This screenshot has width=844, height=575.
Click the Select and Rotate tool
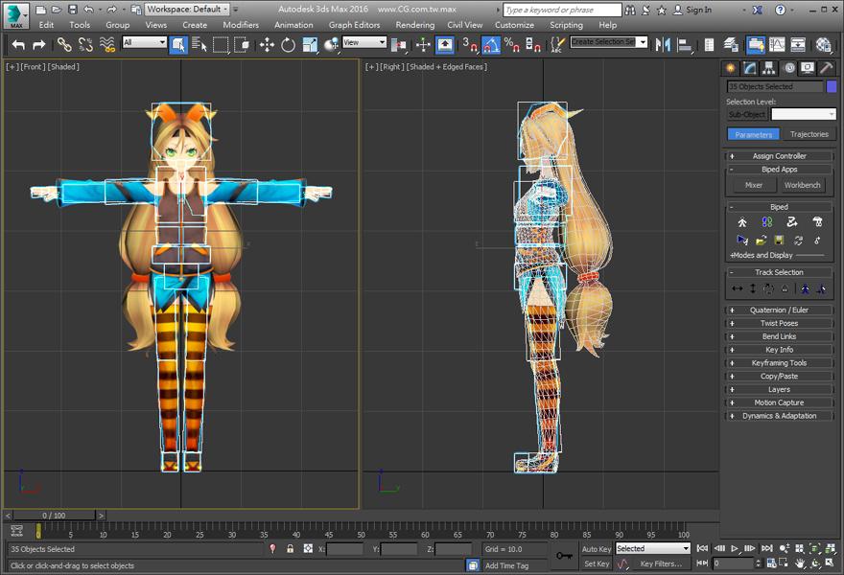pyautogui.click(x=288, y=45)
